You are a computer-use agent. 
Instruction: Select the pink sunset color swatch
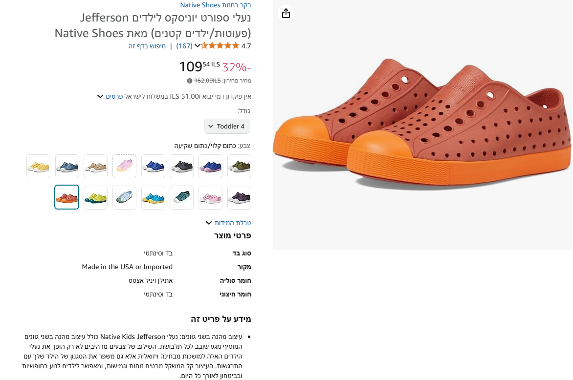point(124,166)
